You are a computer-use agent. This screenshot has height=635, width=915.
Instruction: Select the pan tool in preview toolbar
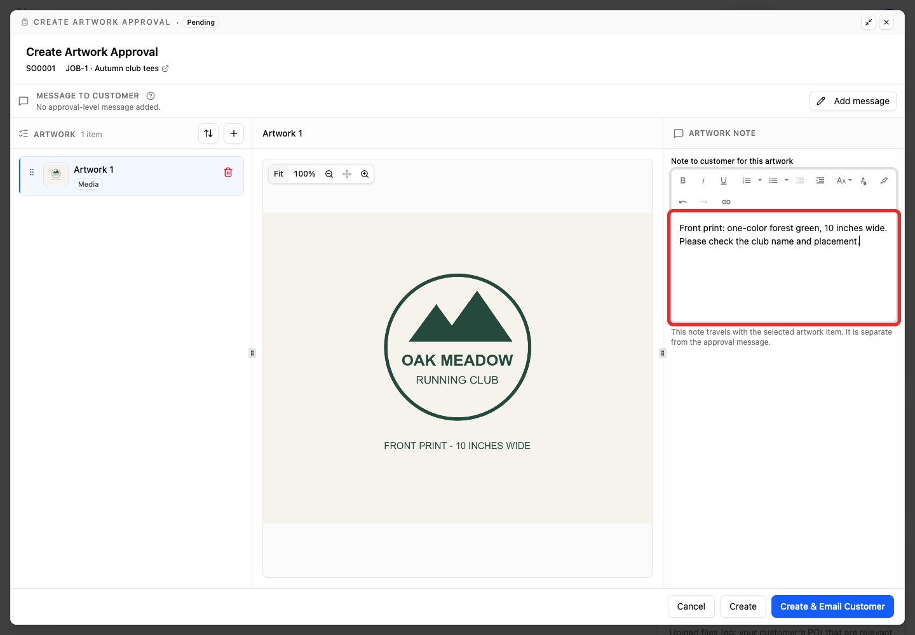(x=347, y=174)
